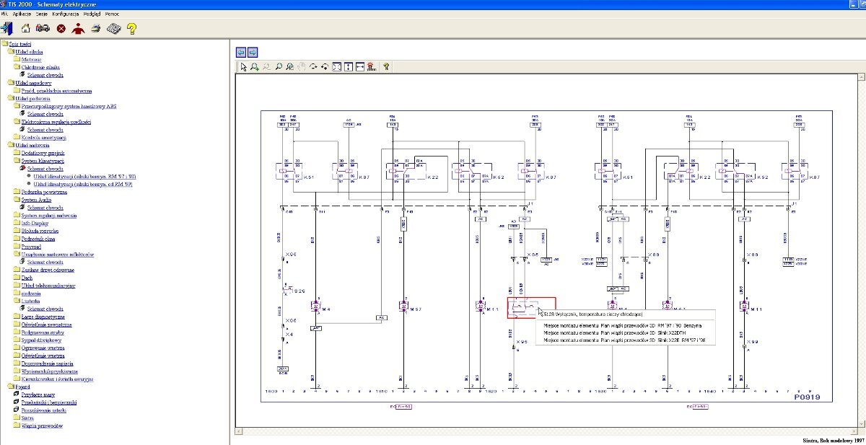Open the Konfiguracja menu
This screenshot has width=866, height=445.
click(x=66, y=14)
